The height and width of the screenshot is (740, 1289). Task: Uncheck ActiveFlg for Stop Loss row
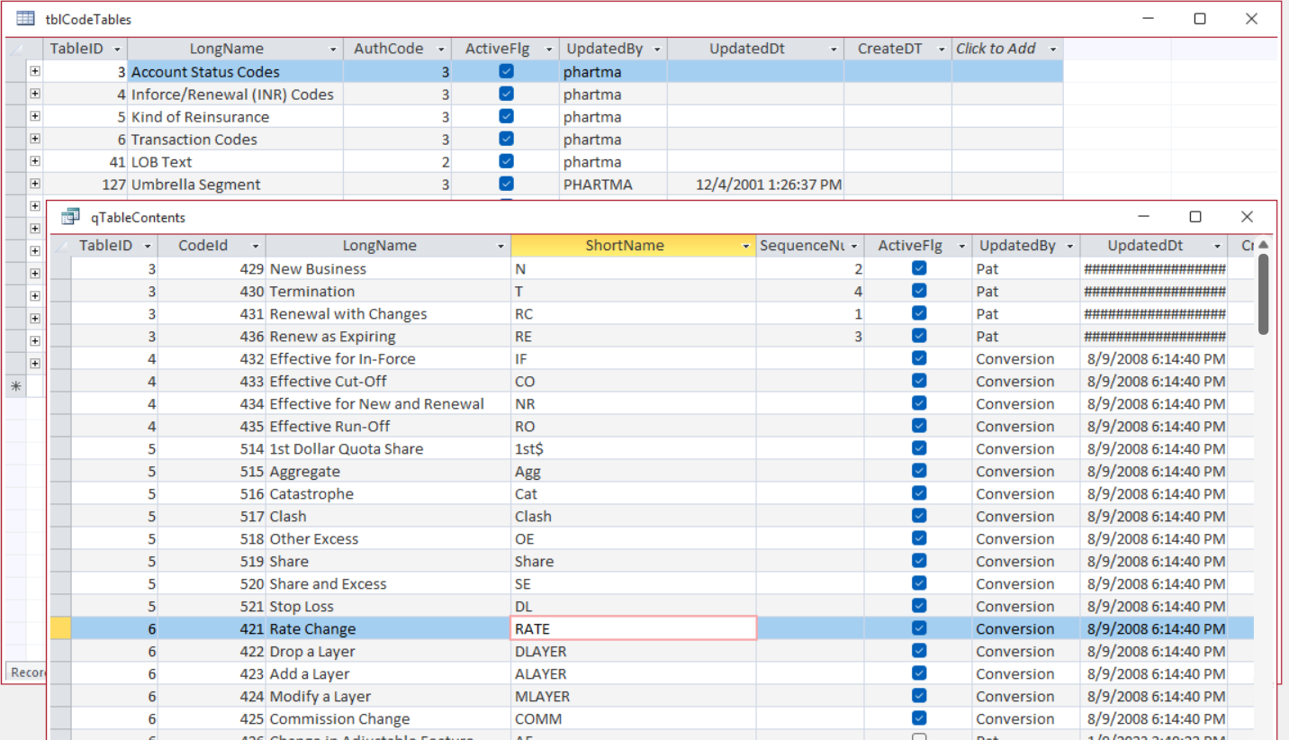(x=919, y=606)
